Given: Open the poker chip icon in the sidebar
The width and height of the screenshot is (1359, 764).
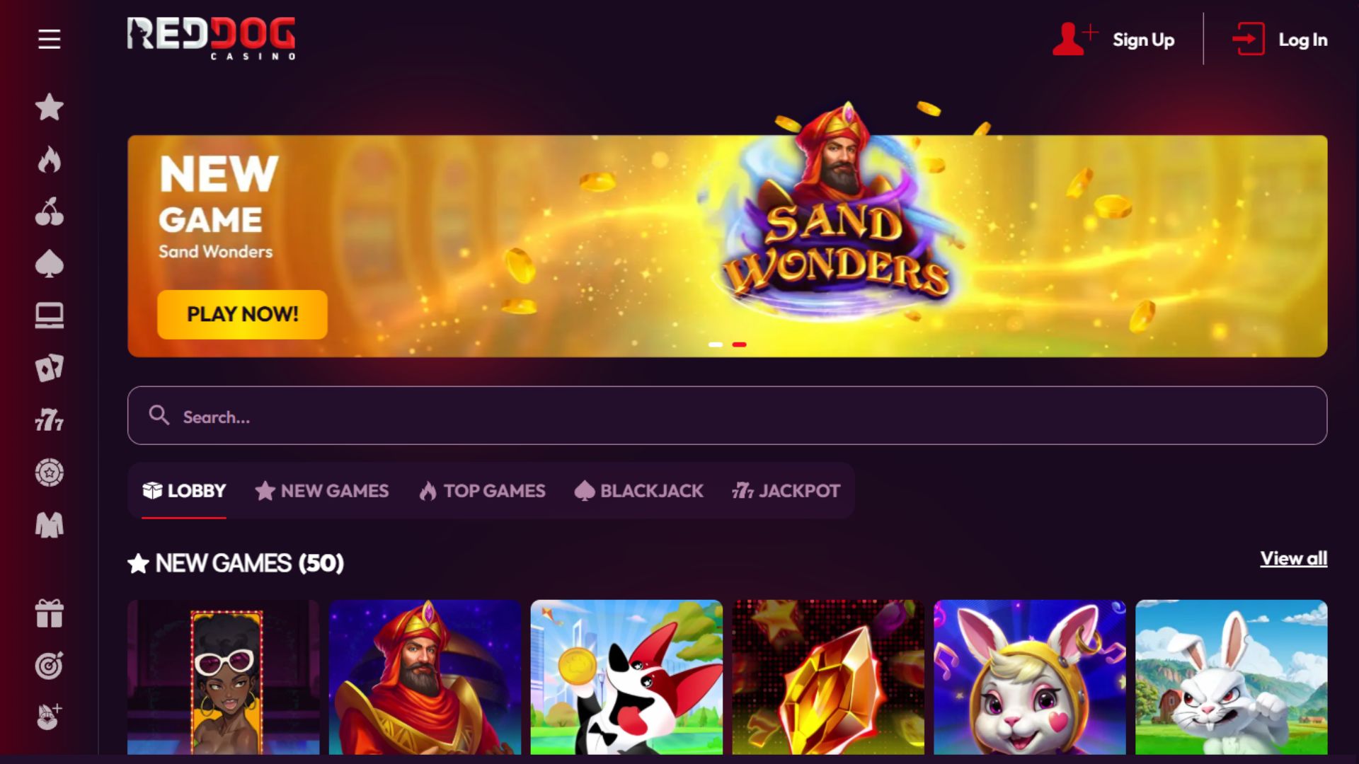Looking at the screenshot, I should pyautogui.click(x=49, y=473).
